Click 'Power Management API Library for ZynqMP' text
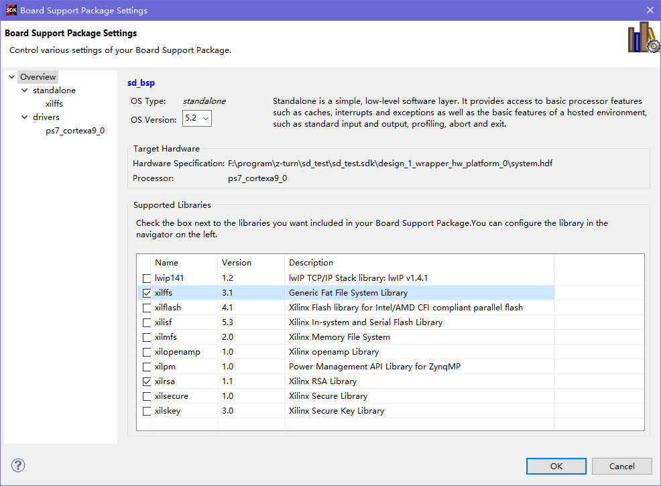The height and width of the screenshot is (486, 661). tap(374, 367)
